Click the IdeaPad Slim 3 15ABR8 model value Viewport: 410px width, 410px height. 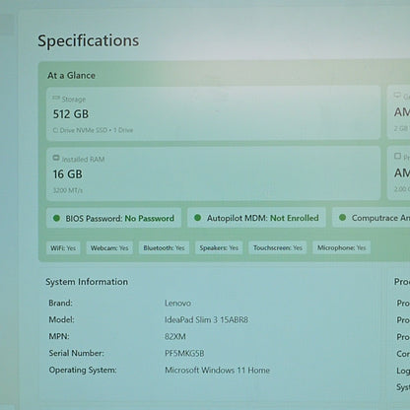point(206,319)
